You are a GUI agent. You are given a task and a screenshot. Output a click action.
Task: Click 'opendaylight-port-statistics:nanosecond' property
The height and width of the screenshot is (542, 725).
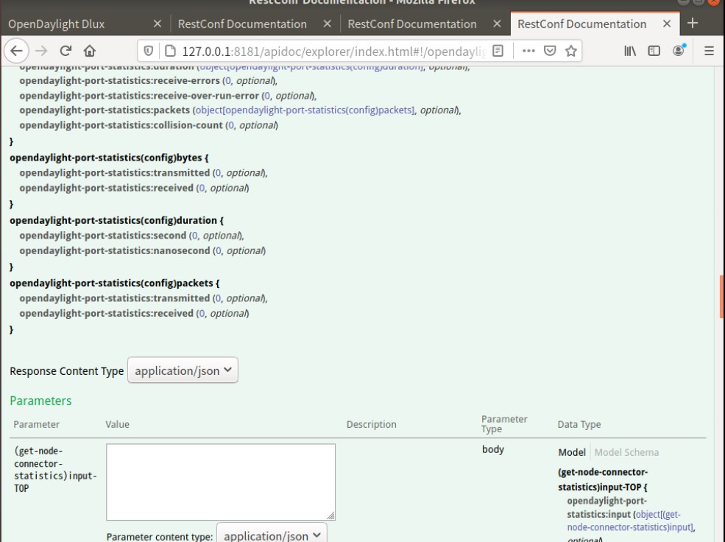point(115,250)
